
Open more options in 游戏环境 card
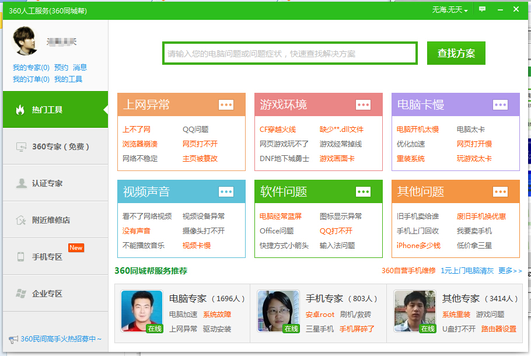click(x=364, y=105)
